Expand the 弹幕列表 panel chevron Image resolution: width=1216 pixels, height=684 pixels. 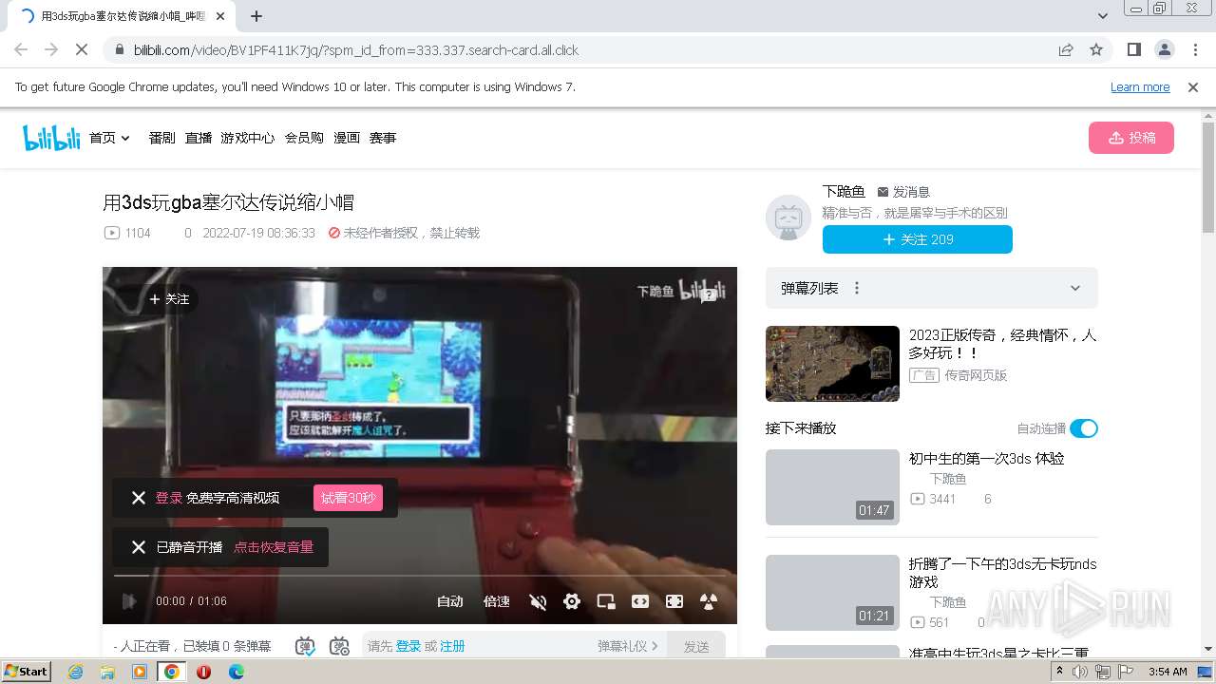(1075, 288)
